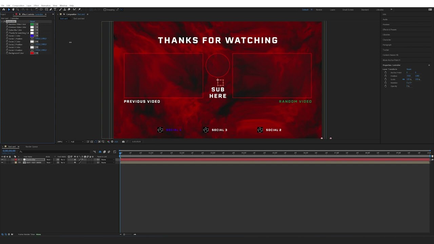Select the Pen tool
The width and height of the screenshot is (434, 244).
[51, 9]
